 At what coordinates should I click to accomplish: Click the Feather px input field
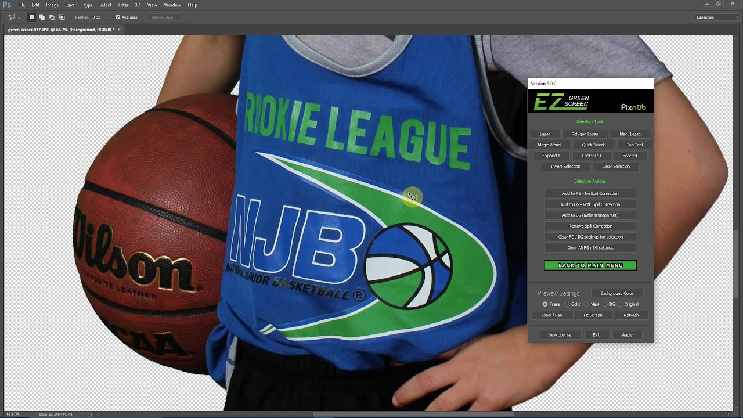click(102, 17)
